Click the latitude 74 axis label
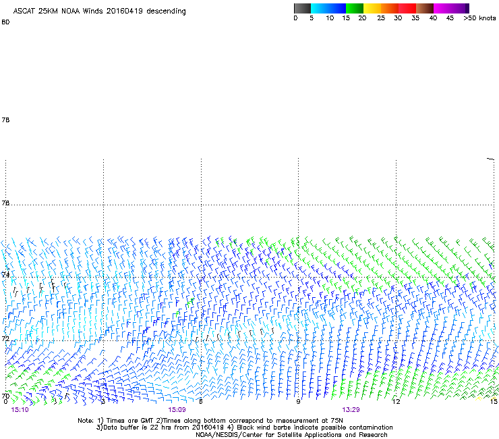Viewport: 499px width, 439px height. point(5,274)
